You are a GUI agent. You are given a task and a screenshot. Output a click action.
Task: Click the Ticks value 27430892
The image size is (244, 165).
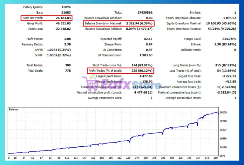tap(145, 13)
